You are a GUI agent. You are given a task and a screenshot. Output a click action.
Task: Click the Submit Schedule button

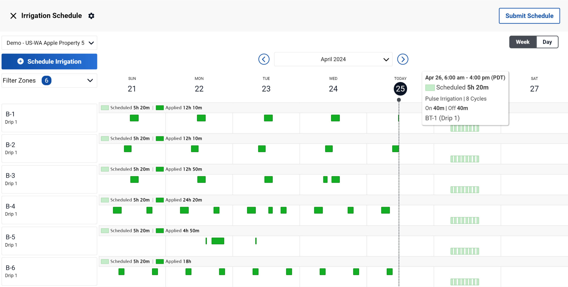[529, 16]
